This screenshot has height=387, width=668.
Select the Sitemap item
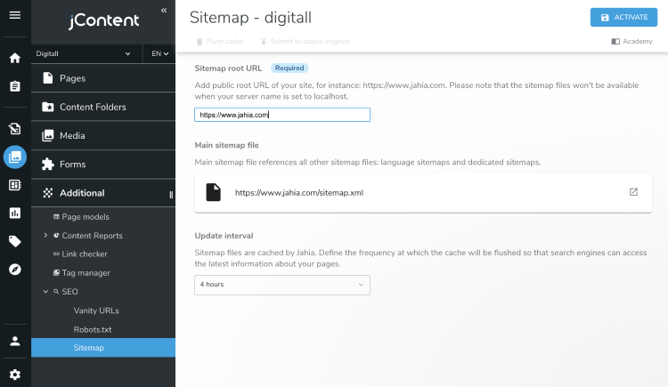click(x=103, y=347)
